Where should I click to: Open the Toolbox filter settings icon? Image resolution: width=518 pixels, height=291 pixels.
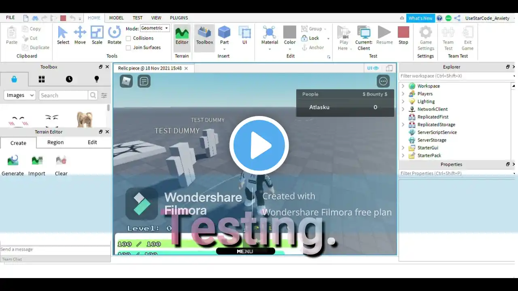pyautogui.click(x=104, y=95)
